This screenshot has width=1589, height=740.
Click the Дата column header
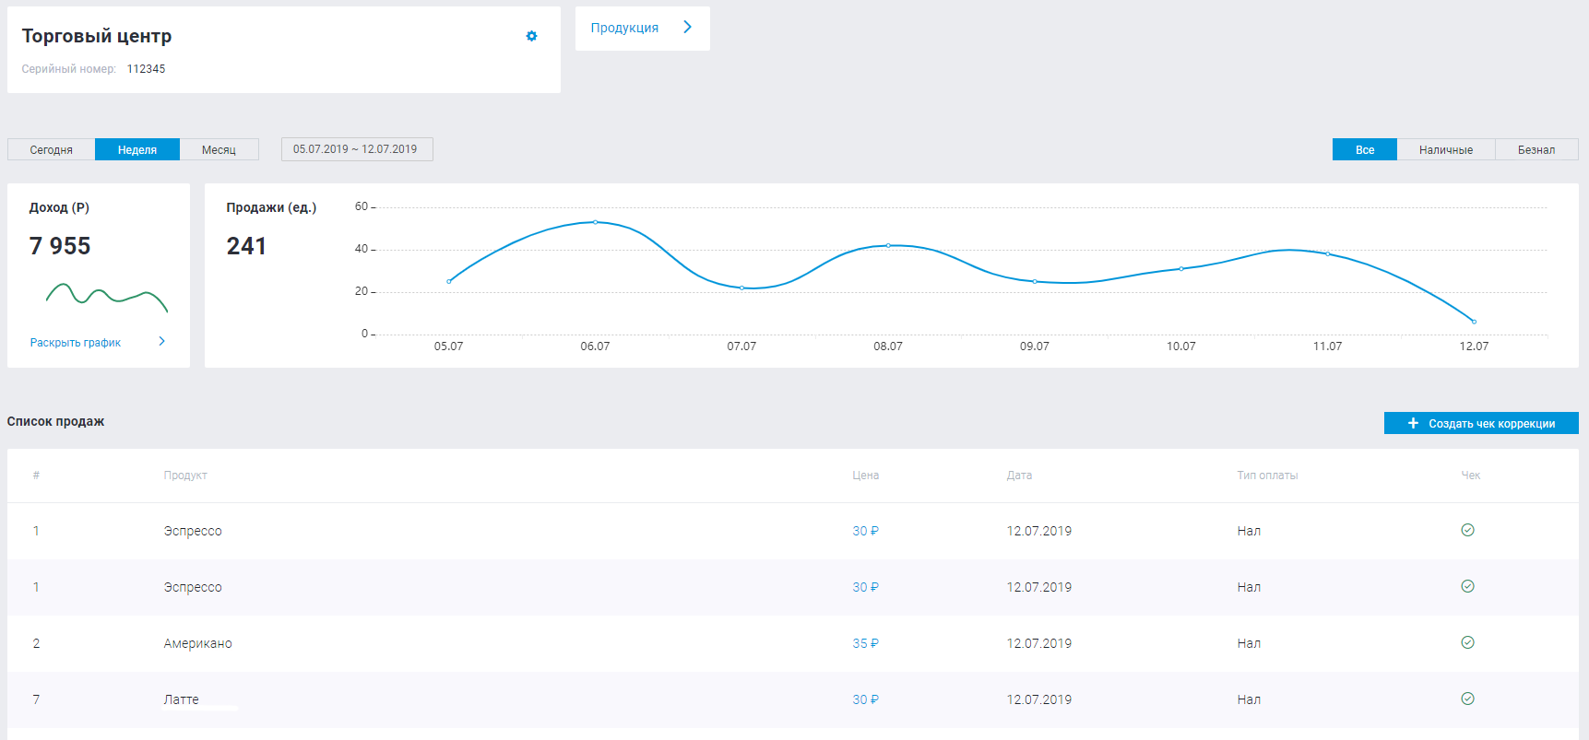(x=1019, y=476)
